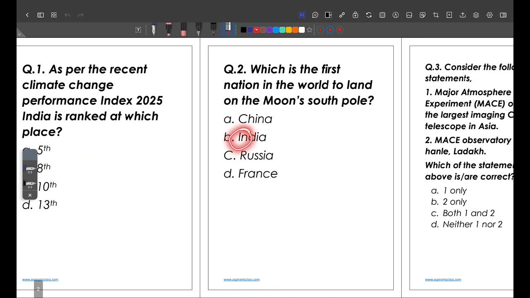The image size is (530, 298).
Task: Open the AI assistant tool
Action: coord(302,15)
